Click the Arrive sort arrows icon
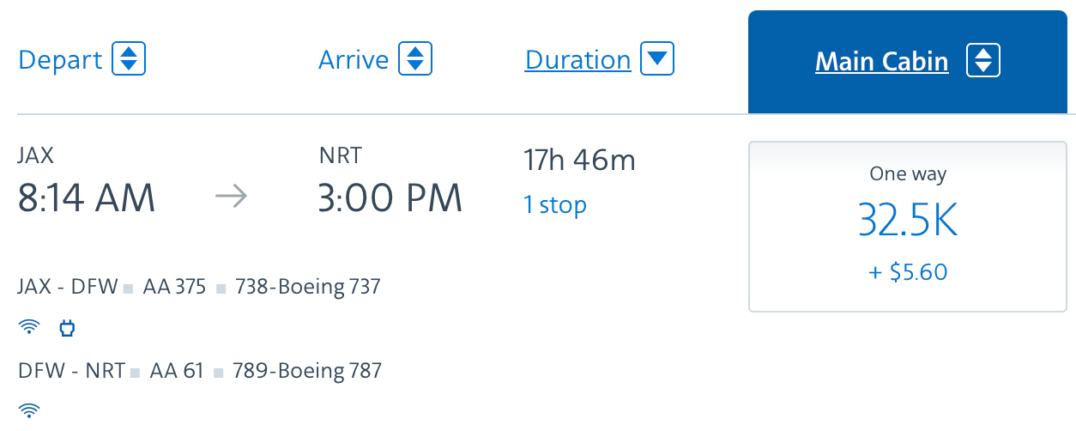This screenshot has width=1076, height=431. pos(415,59)
